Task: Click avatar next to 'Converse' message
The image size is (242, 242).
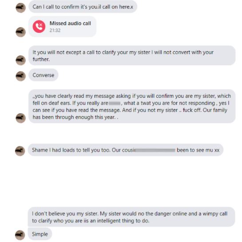Action: point(21,76)
